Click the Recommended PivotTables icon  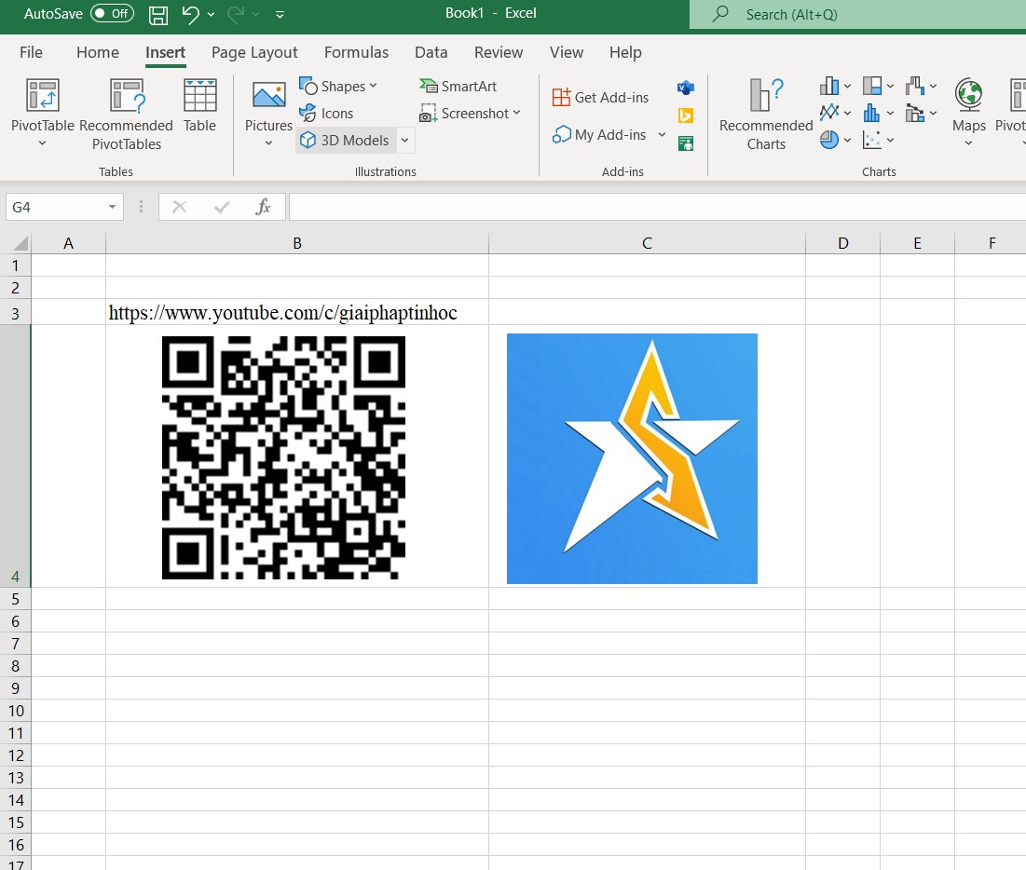click(x=127, y=96)
